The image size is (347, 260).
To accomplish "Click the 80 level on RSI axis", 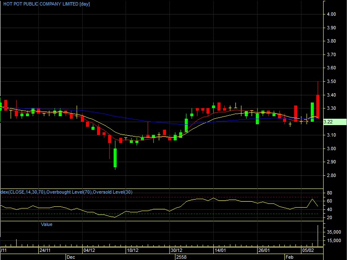I will [330, 193].
